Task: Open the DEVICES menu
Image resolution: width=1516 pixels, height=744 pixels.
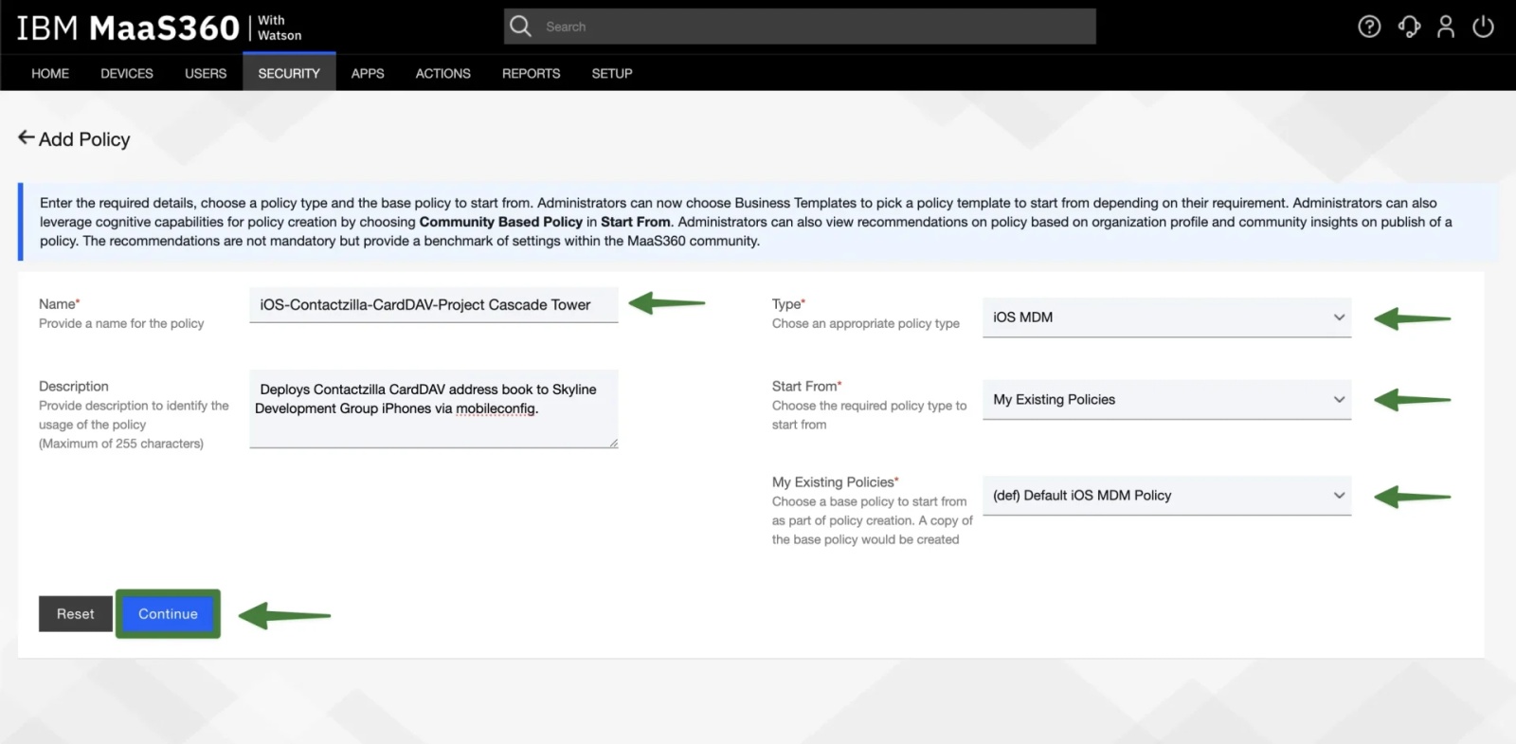Action: coord(127,73)
